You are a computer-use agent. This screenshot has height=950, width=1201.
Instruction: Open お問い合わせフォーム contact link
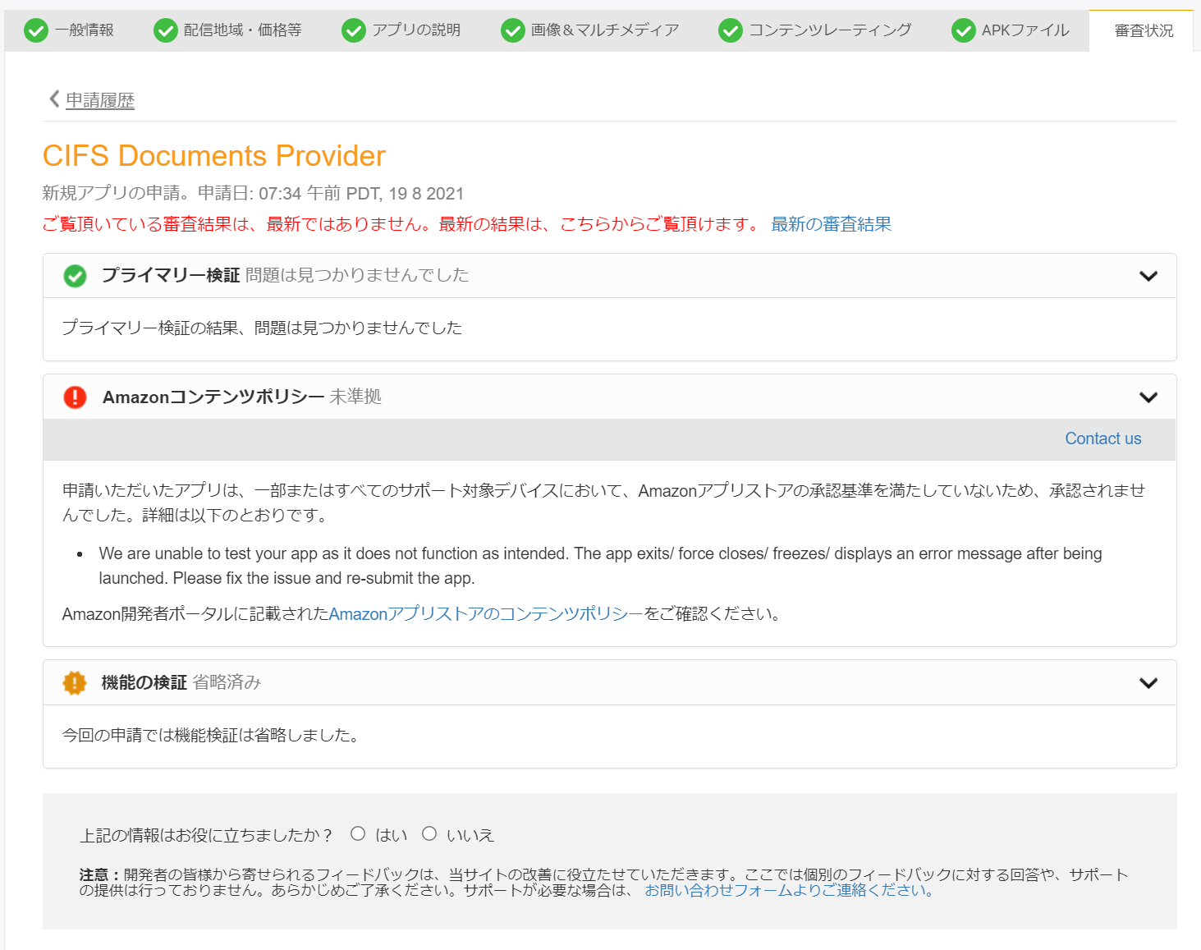(x=789, y=890)
